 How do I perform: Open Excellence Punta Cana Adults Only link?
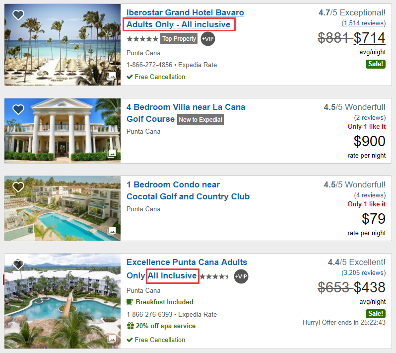187,262
